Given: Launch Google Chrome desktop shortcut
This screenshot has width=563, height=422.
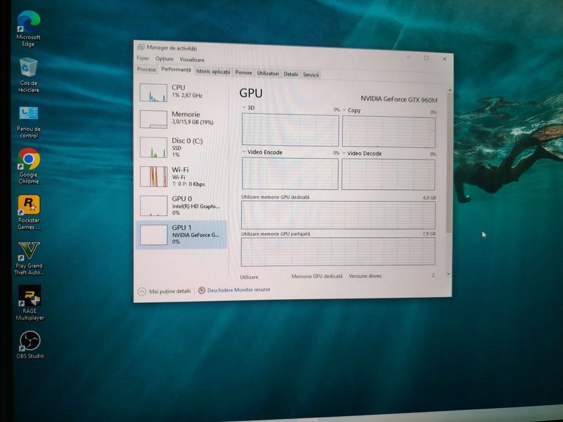Looking at the screenshot, I should [x=29, y=166].
